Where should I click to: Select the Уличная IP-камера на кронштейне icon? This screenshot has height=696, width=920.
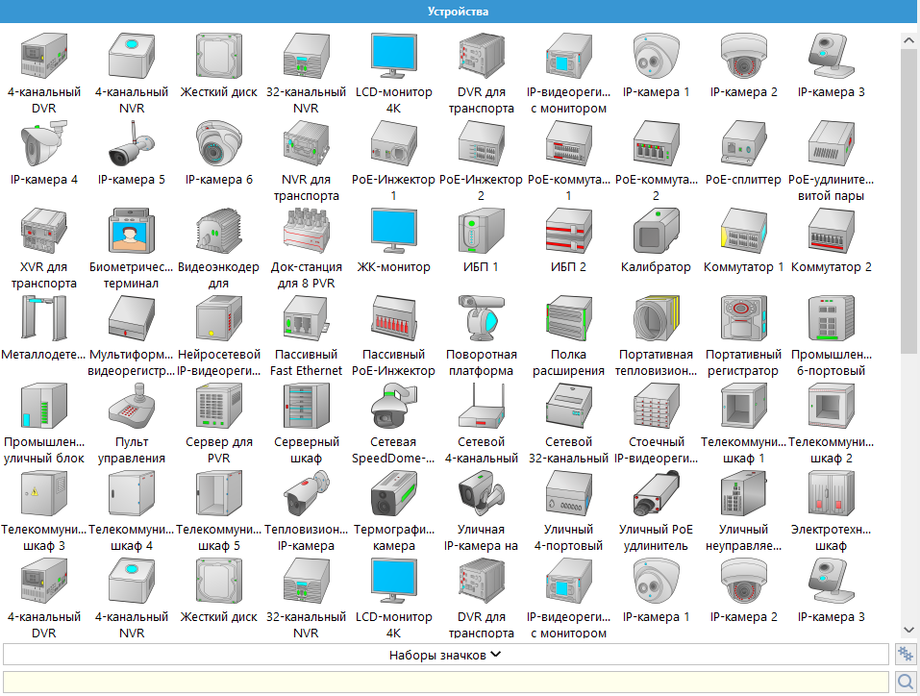coord(481,493)
